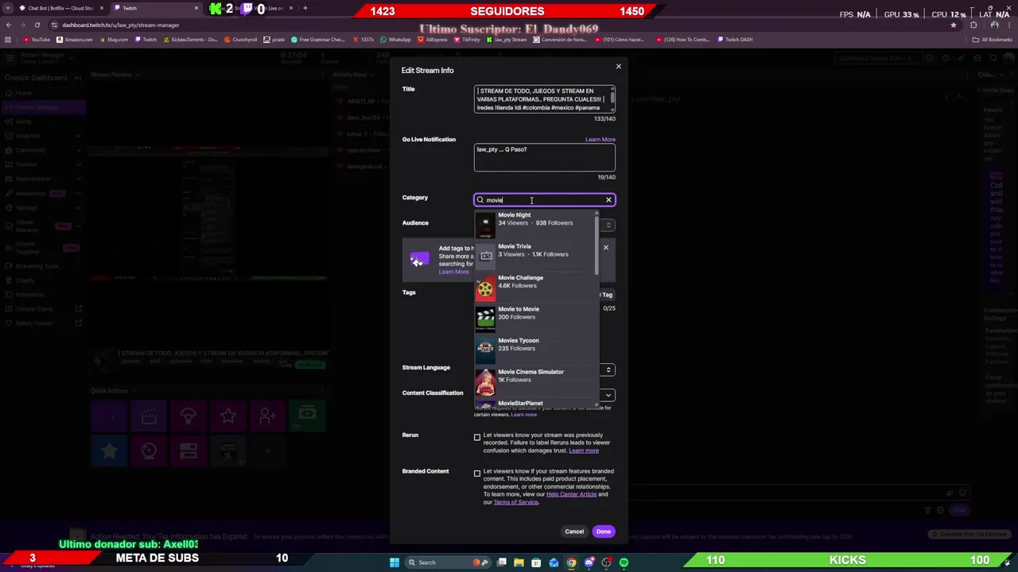Open Learn more link in Rerun description

584,450
